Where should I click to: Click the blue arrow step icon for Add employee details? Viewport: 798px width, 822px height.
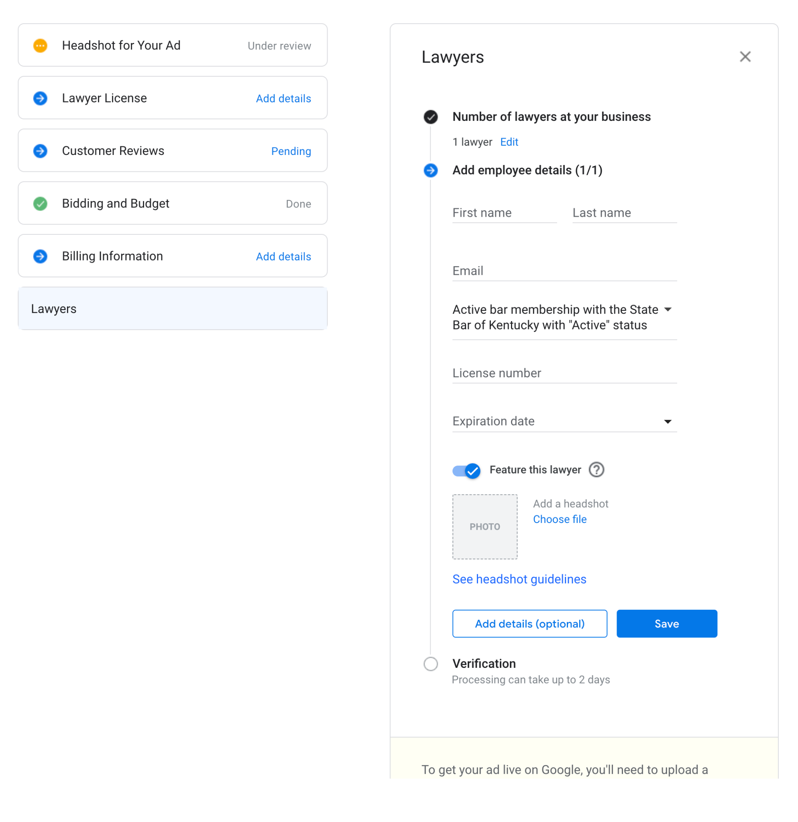pyautogui.click(x=431, y=170)
